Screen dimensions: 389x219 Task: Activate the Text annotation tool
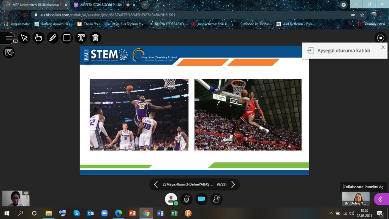coord(81,38)
